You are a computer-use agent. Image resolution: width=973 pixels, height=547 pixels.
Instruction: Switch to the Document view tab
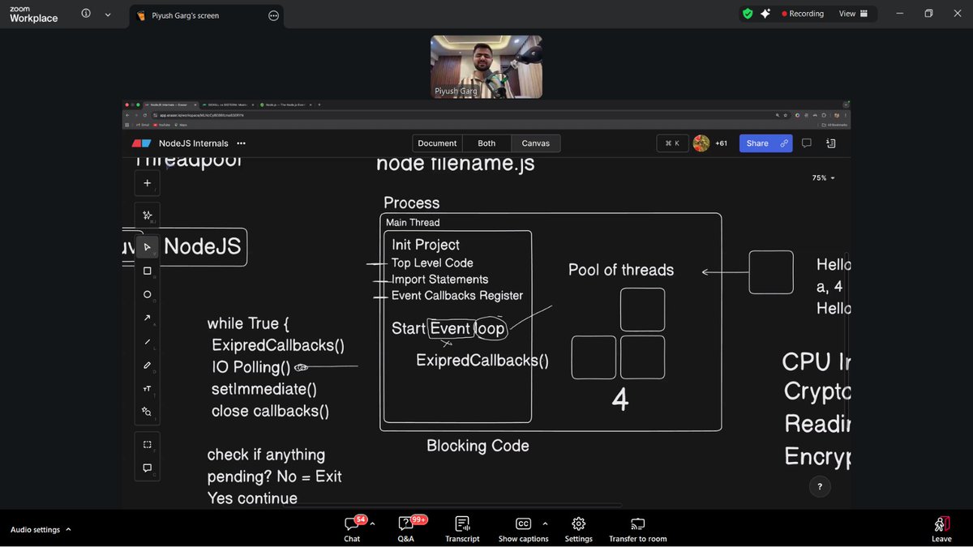coord(437,143)
